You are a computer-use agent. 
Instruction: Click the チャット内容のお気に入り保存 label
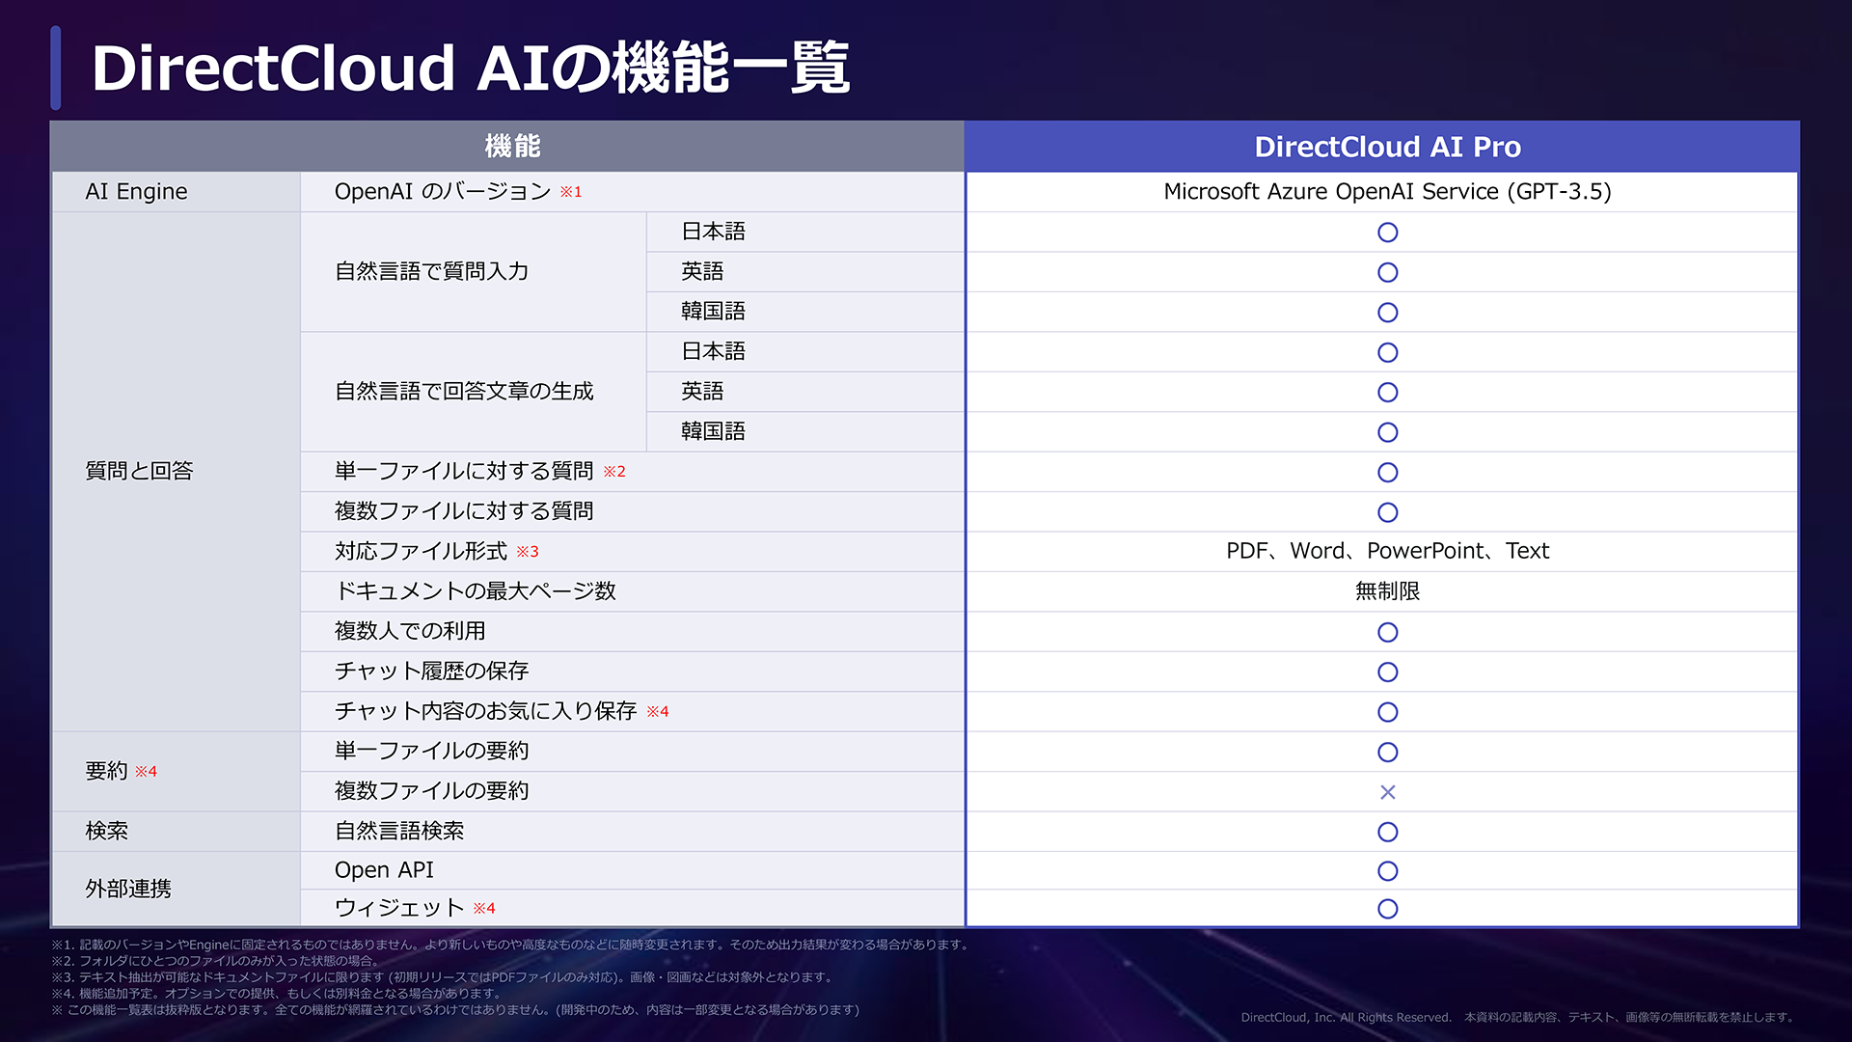click(x=485, y=711)
